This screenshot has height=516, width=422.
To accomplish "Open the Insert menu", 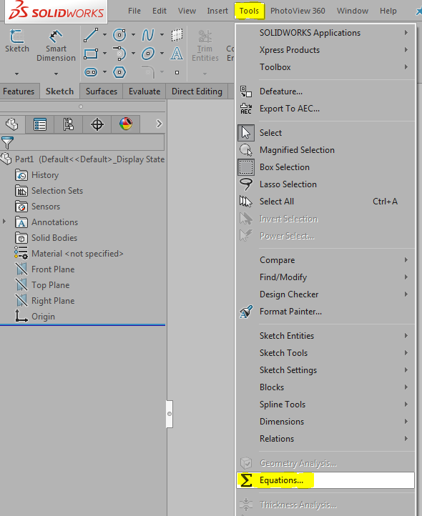I will pos(217,11).
